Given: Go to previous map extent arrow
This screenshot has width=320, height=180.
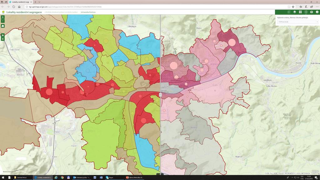Looking at the screenshot, I should point(2,35).
